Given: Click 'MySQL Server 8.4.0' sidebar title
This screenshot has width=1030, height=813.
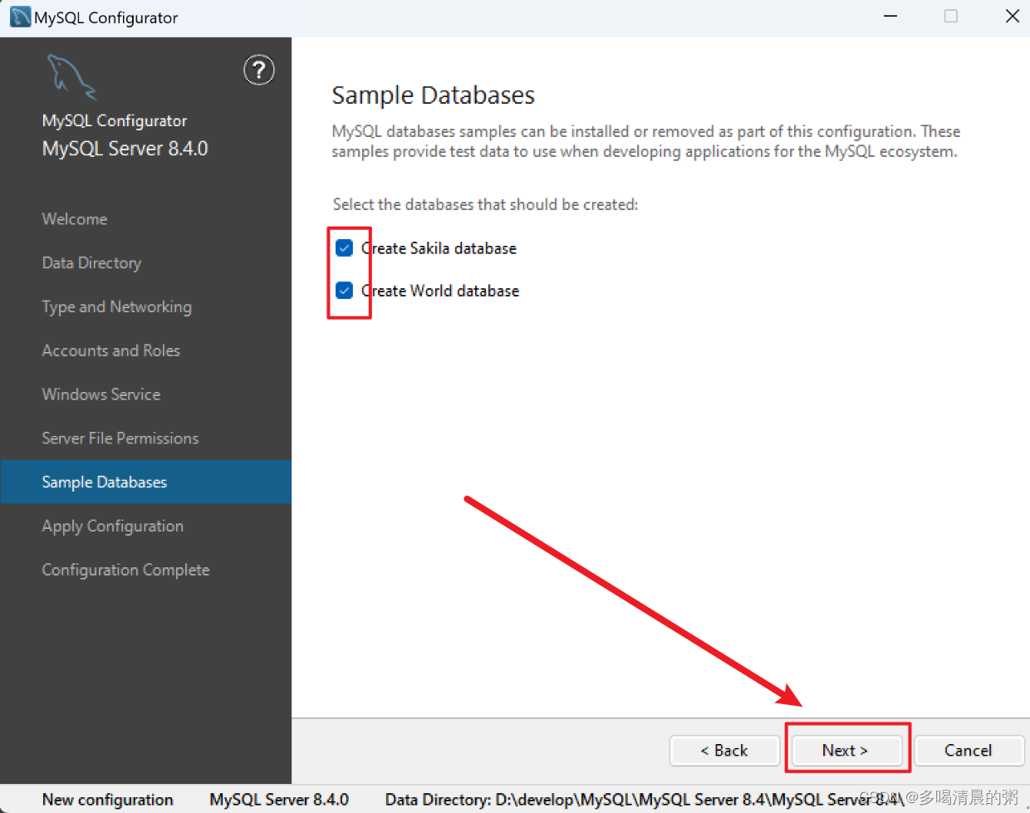Looking at the screenshot, I should [x=125, y=149].
